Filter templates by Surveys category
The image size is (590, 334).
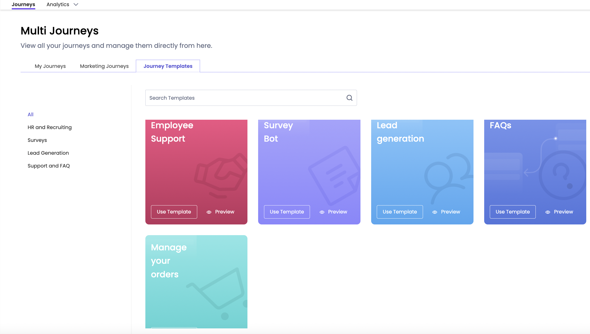click(37, 140)
